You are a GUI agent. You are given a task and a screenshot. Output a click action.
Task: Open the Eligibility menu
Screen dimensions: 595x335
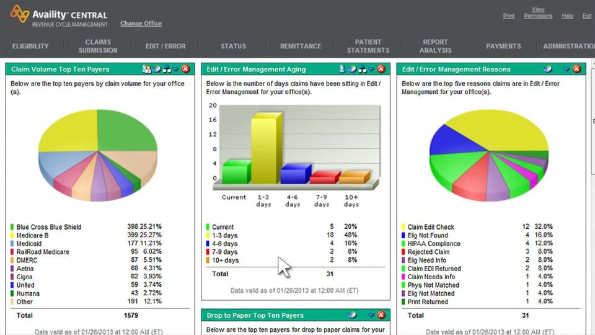(x=30, y=47)
